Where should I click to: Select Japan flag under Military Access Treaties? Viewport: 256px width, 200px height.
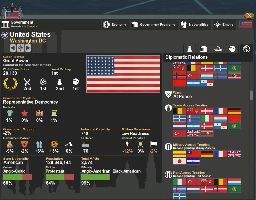pos(179,161)
